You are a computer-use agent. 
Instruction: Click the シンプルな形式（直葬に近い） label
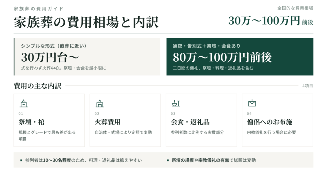coord(54,46)
